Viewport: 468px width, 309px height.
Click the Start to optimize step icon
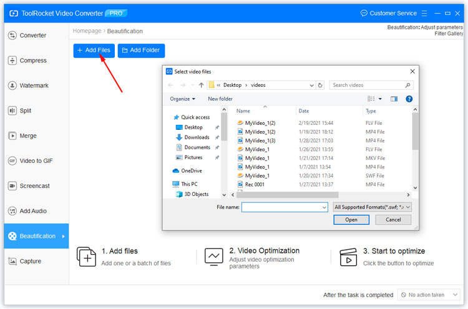[x=348, y=257]
